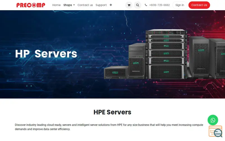Expand the plus menu icon
The image size is (225, 141).
point(111,5)
